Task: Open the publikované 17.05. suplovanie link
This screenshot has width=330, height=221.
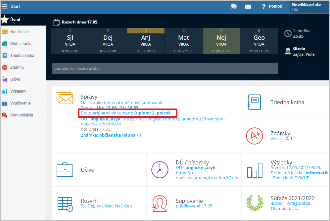Action: 195,206
